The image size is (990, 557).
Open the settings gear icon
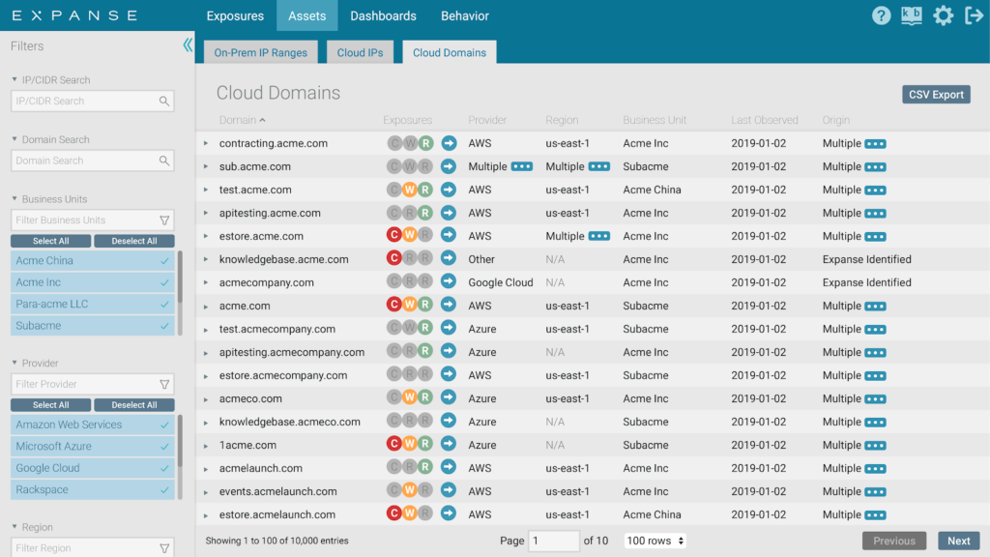[x=943, y=15]
